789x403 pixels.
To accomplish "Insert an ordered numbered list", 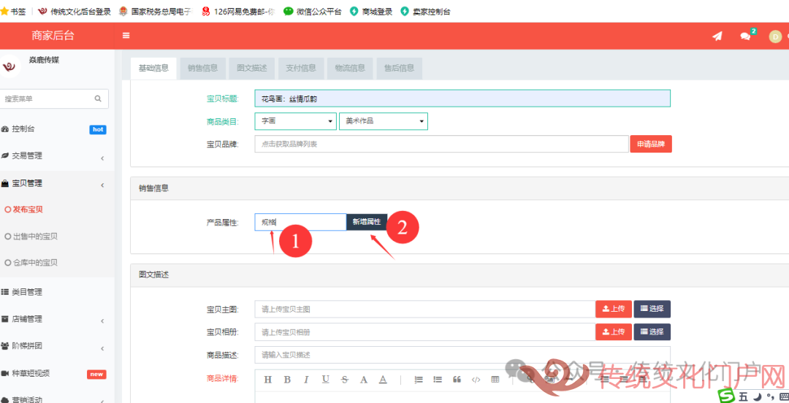I will [419, 380].
